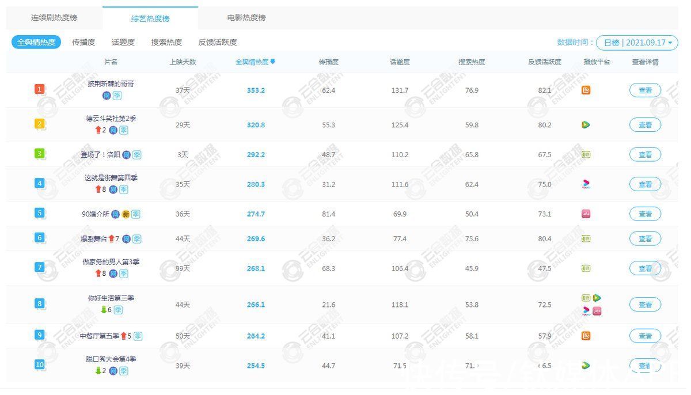Click the green rank 3 badge

[x=39, y=154]
